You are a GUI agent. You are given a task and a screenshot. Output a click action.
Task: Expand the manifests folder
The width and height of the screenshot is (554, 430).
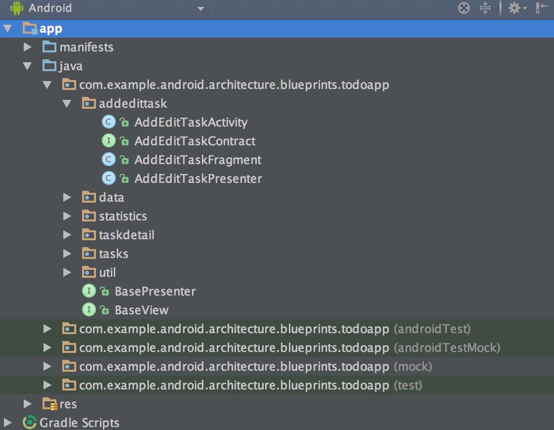point(28,47)
